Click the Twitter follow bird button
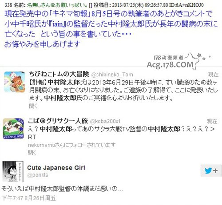Screen dimensions: 222x205 tap(211, 170)
